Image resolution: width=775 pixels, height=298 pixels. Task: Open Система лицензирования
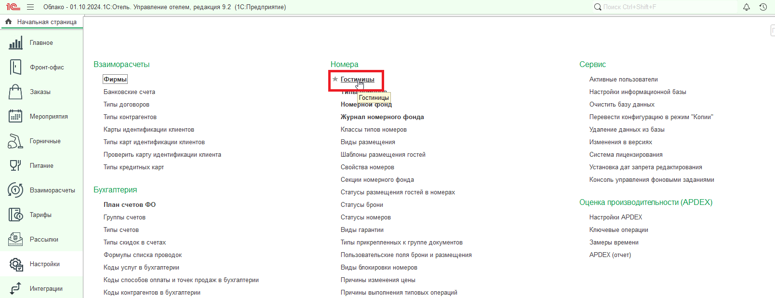click(x=626, y=155)
